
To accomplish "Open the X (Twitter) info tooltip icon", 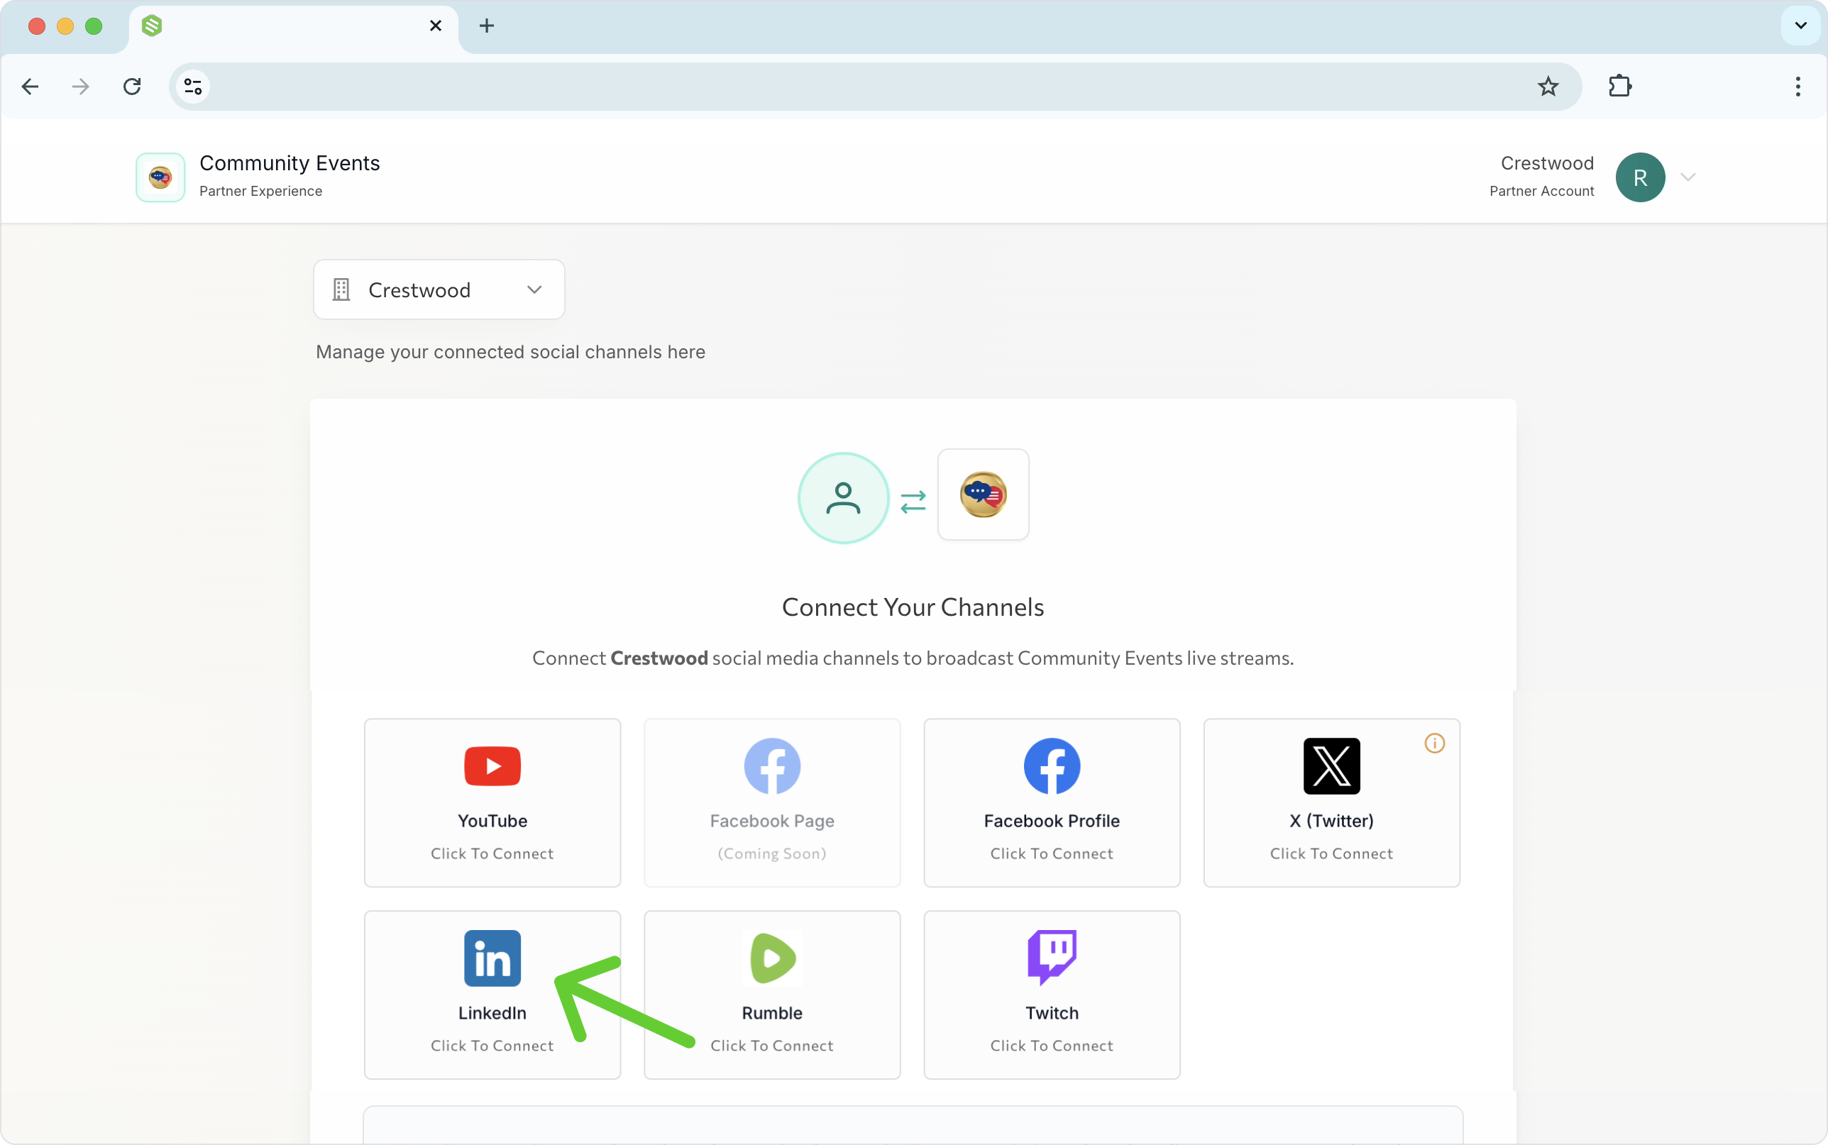I will click(1434, 743).
